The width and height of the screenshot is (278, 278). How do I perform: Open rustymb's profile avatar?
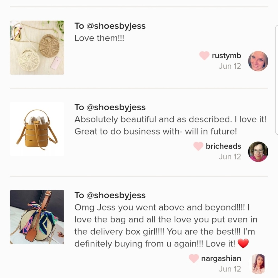pos(258,61)
